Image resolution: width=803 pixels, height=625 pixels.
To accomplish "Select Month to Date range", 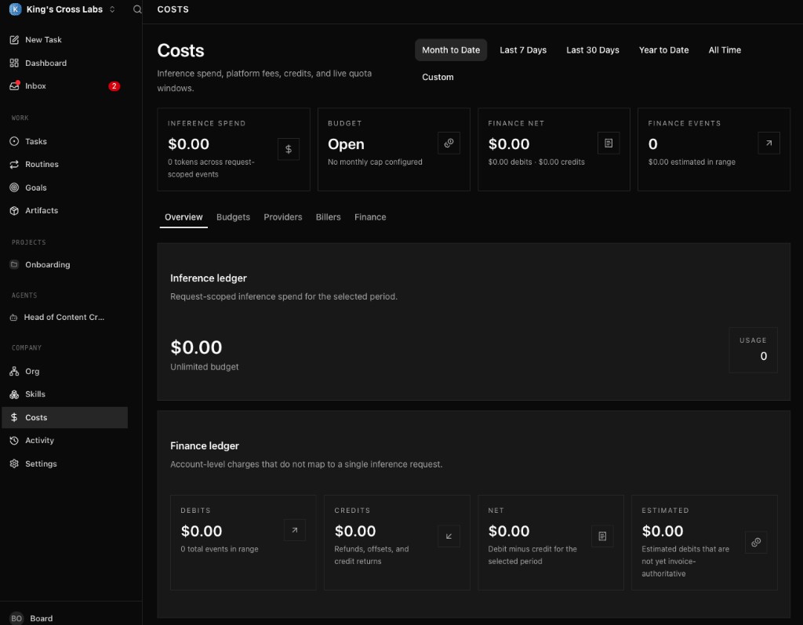I will pyautogui.click(x=451, y=50).
